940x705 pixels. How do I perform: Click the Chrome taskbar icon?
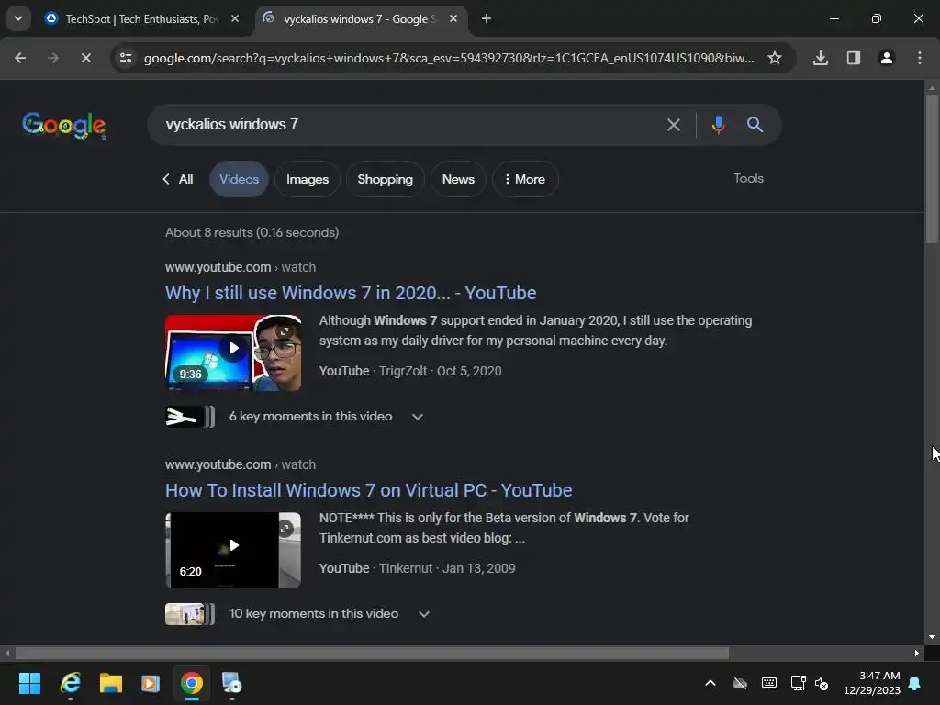192,683
